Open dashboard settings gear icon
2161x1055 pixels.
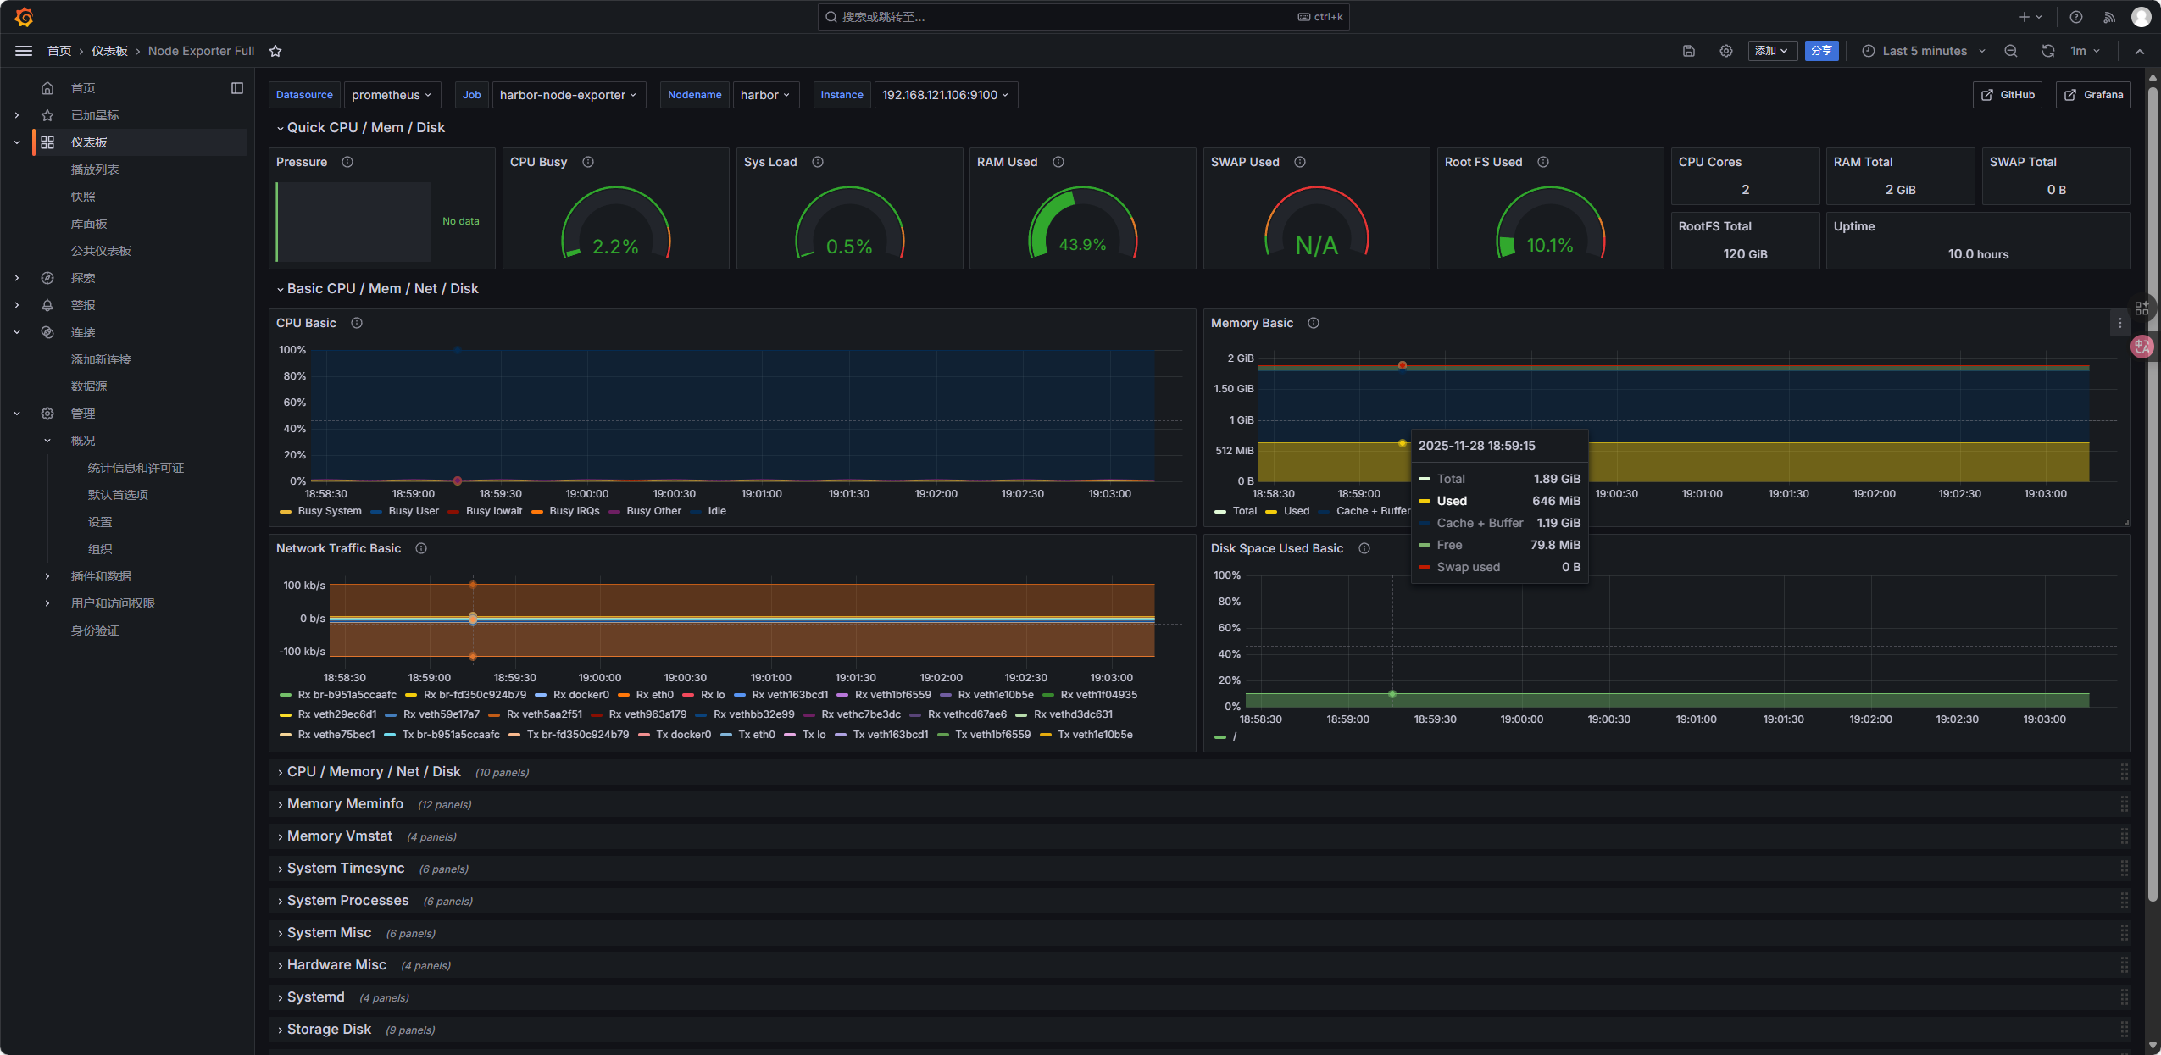pos(1725,51)
